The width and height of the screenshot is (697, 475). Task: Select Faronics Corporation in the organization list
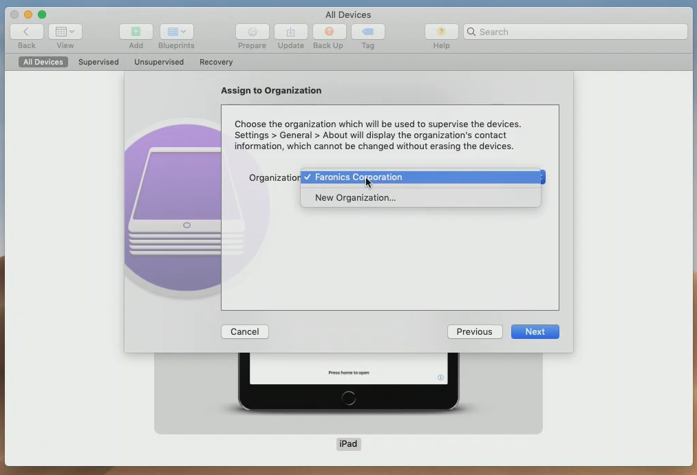pos(420,177)
